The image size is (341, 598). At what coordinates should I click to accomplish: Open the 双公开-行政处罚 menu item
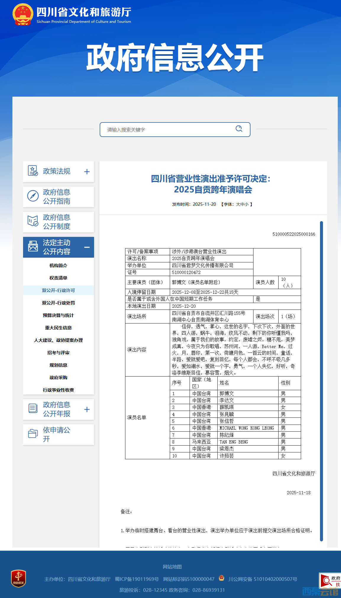58,303
